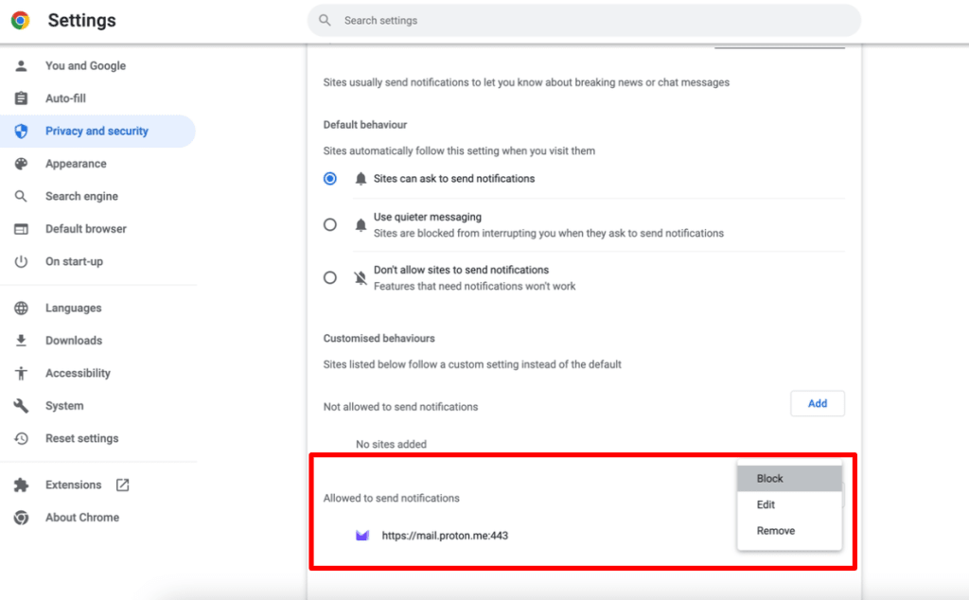Image resolution: width=969 pixels, height=600 pixels.
Task: Select Don't allow sites to send notifications
Action: pyautogui.click(x=329, y=277)
